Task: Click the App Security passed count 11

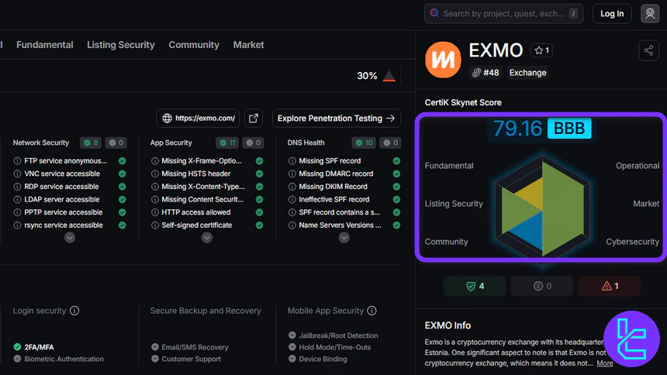Action: [x=227, y=143]
